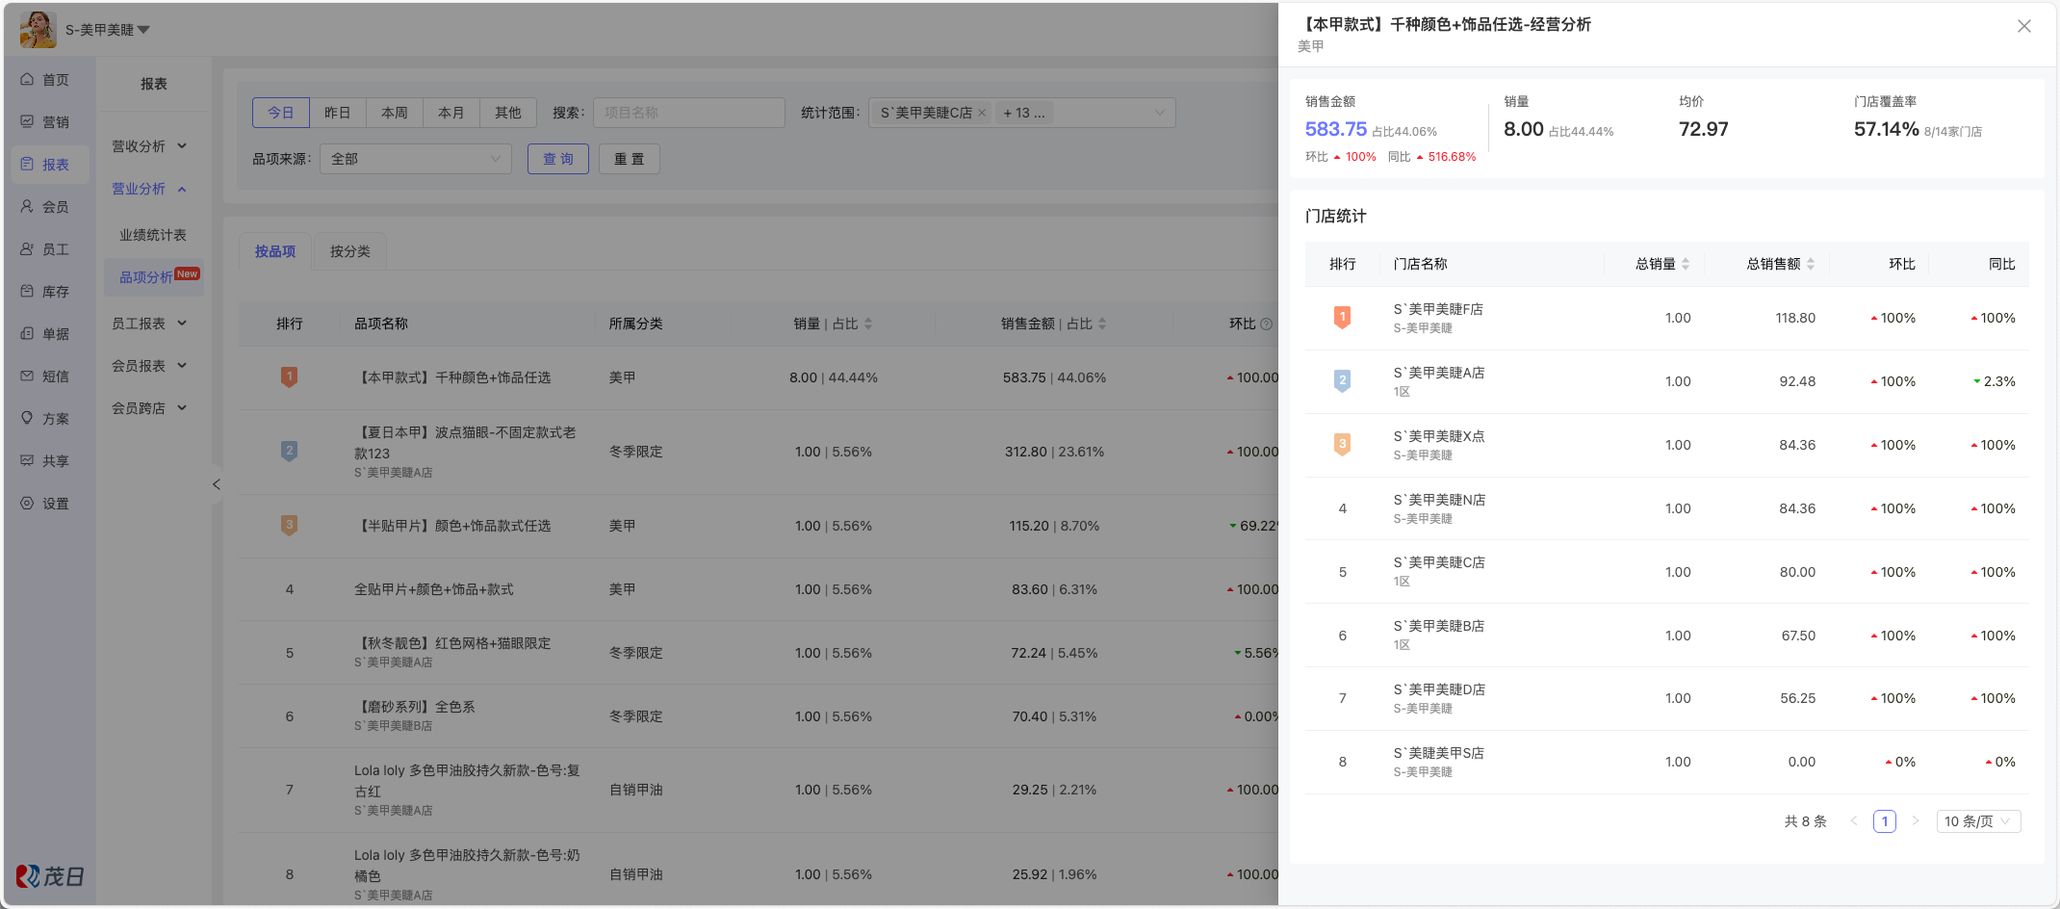Collapse the submenu with the arrow handle

click(x=217, y=484)
